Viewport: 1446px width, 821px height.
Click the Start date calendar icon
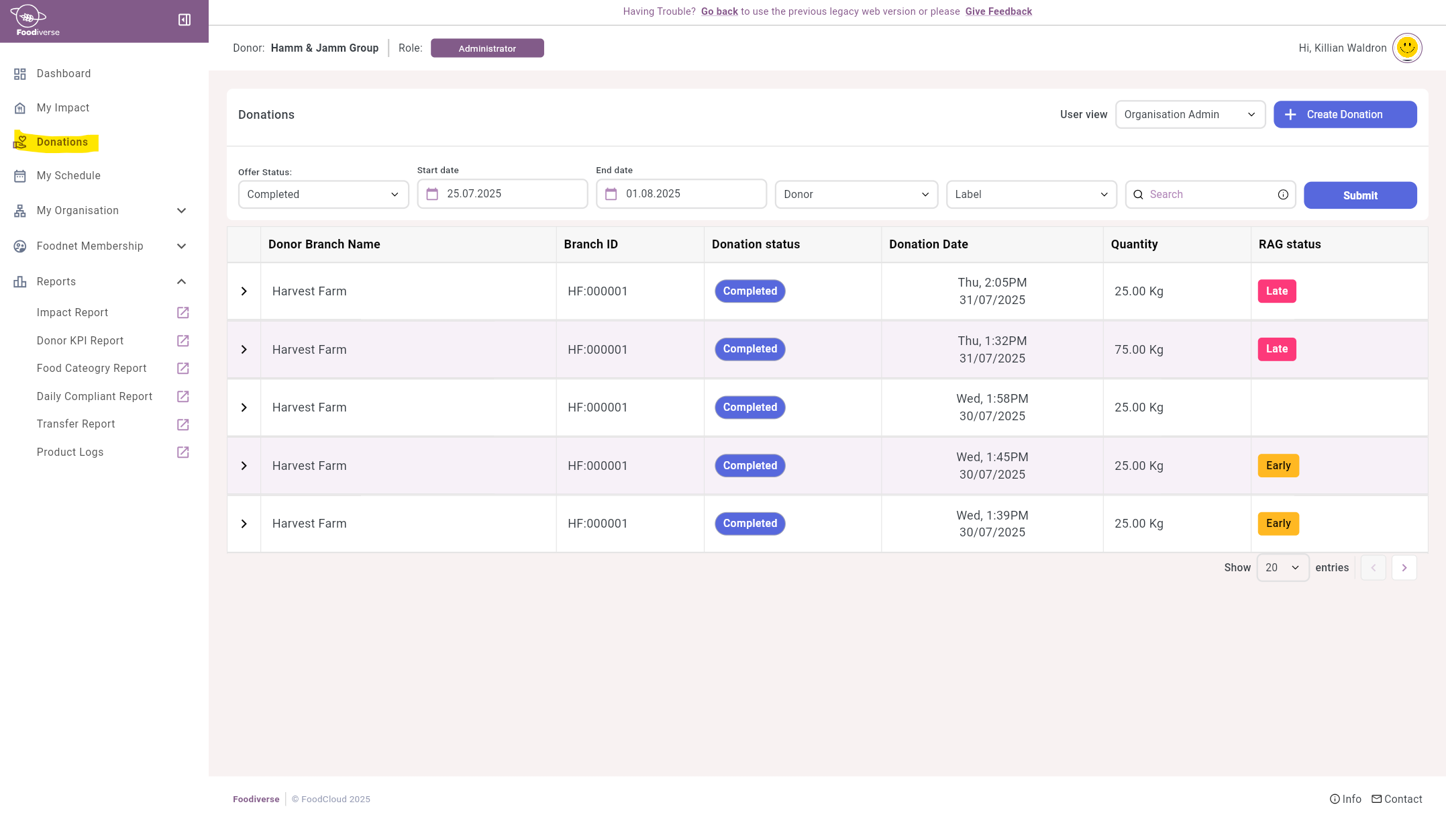tap(432, 194)
